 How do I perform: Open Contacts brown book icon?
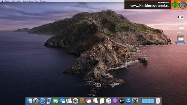82,101
